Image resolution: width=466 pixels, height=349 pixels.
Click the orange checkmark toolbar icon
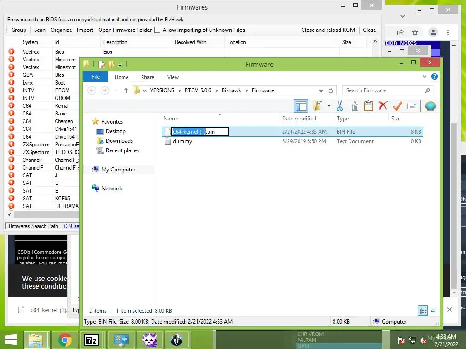point(397,106)
